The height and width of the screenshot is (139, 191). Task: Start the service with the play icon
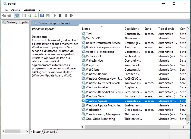pyautogui.click(x=55, y=16)
